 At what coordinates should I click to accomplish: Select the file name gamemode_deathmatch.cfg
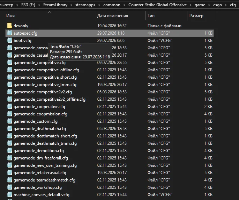click(40, 128)
